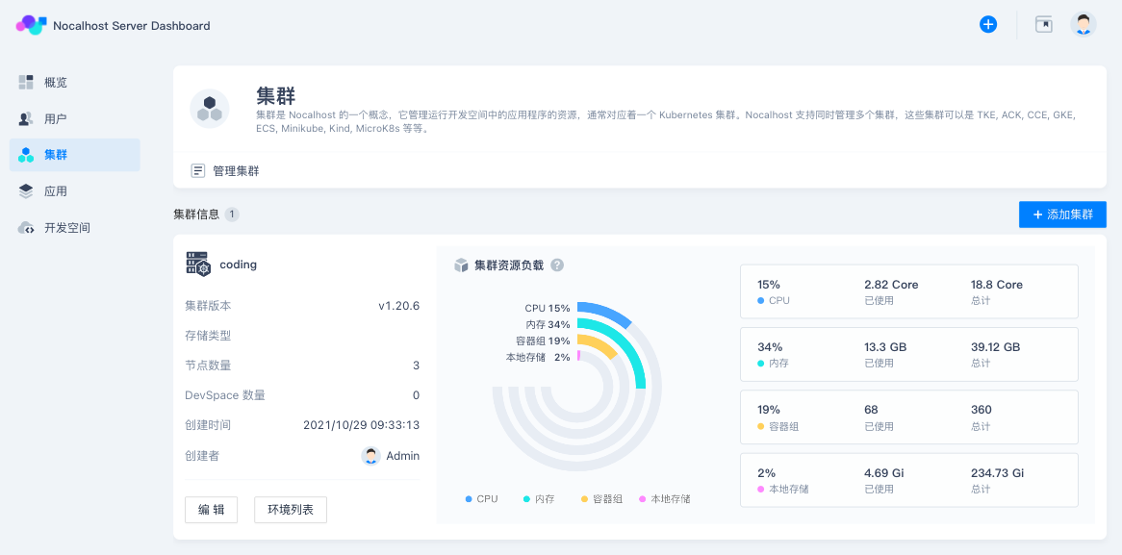Click the 39.12 GB total memory value
This screenshot has width=1122, height=555.
tap(995, 347)
